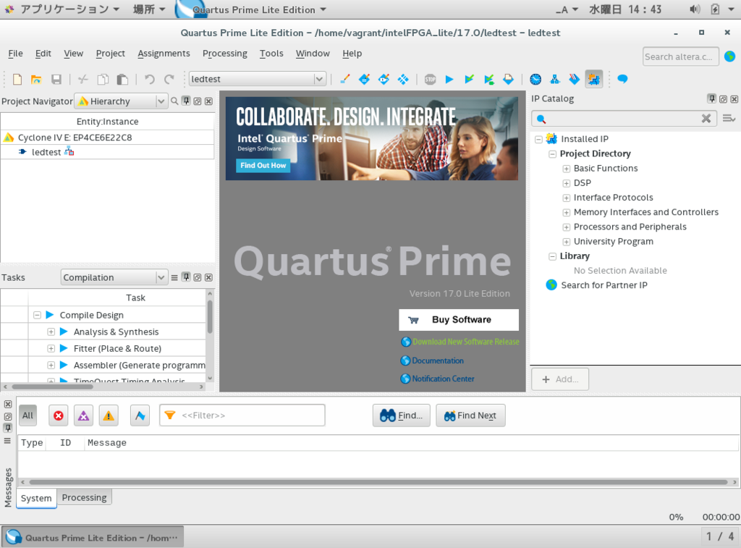
Task: Collapse the Library node in IP Catalog
Action: [x=552, y=256]
